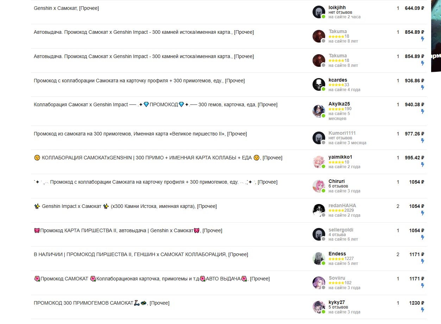Click Endess seller avatar
Viewport: 441px width, 324px height.
point(319,259)
